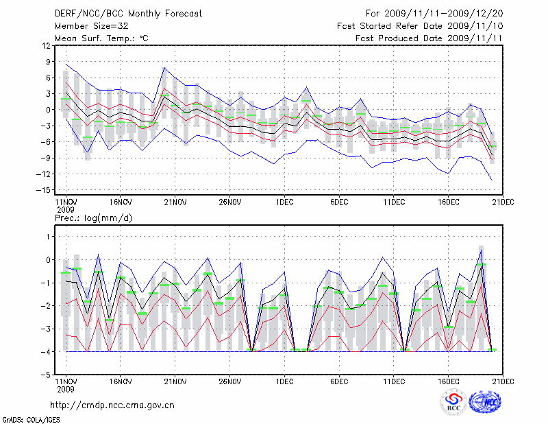548x424 pixels.
Task: Click the -15 value on temperature y-axis
Action: [x=44, y=190]
